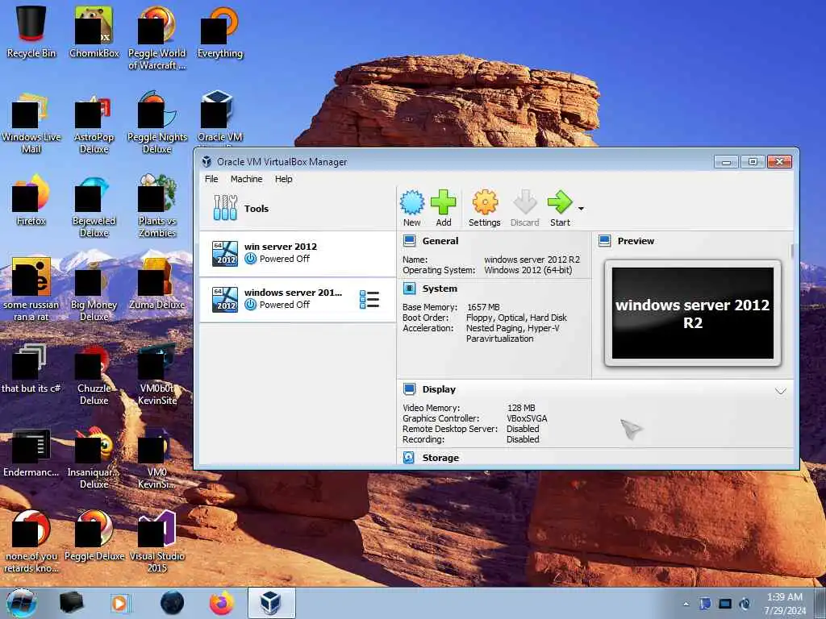Minimize the VirtualBox Manager window
Image resolution: width=826 pixels, height=619 pixels.
(727, 161)
